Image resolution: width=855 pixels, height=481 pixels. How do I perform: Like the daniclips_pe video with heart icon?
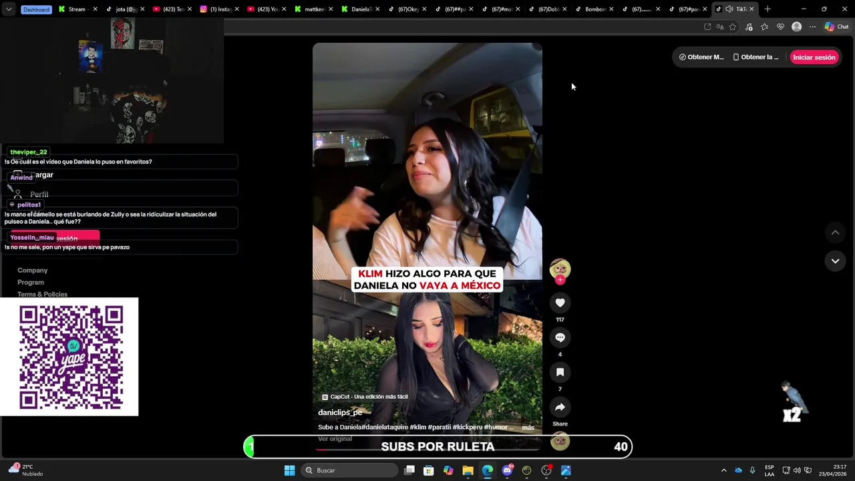click(x=560, y=303)
